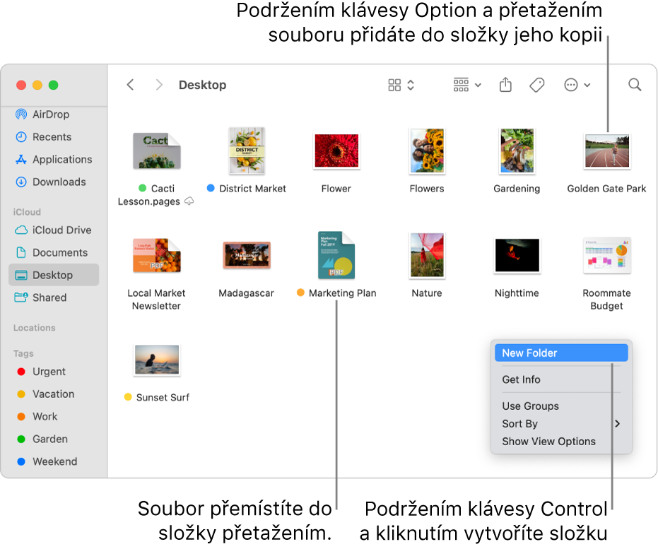Select the Cacti Lesson.pages file icon
This screenshot has height=549, width=658.
click(x=156, y=151)
